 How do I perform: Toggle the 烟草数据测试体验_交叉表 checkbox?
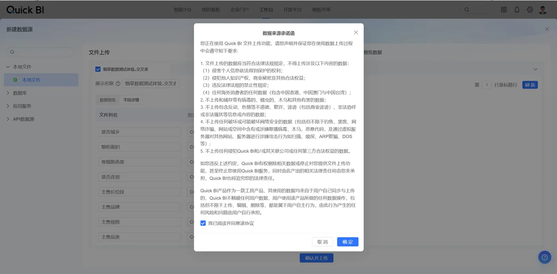click(98, 69)
